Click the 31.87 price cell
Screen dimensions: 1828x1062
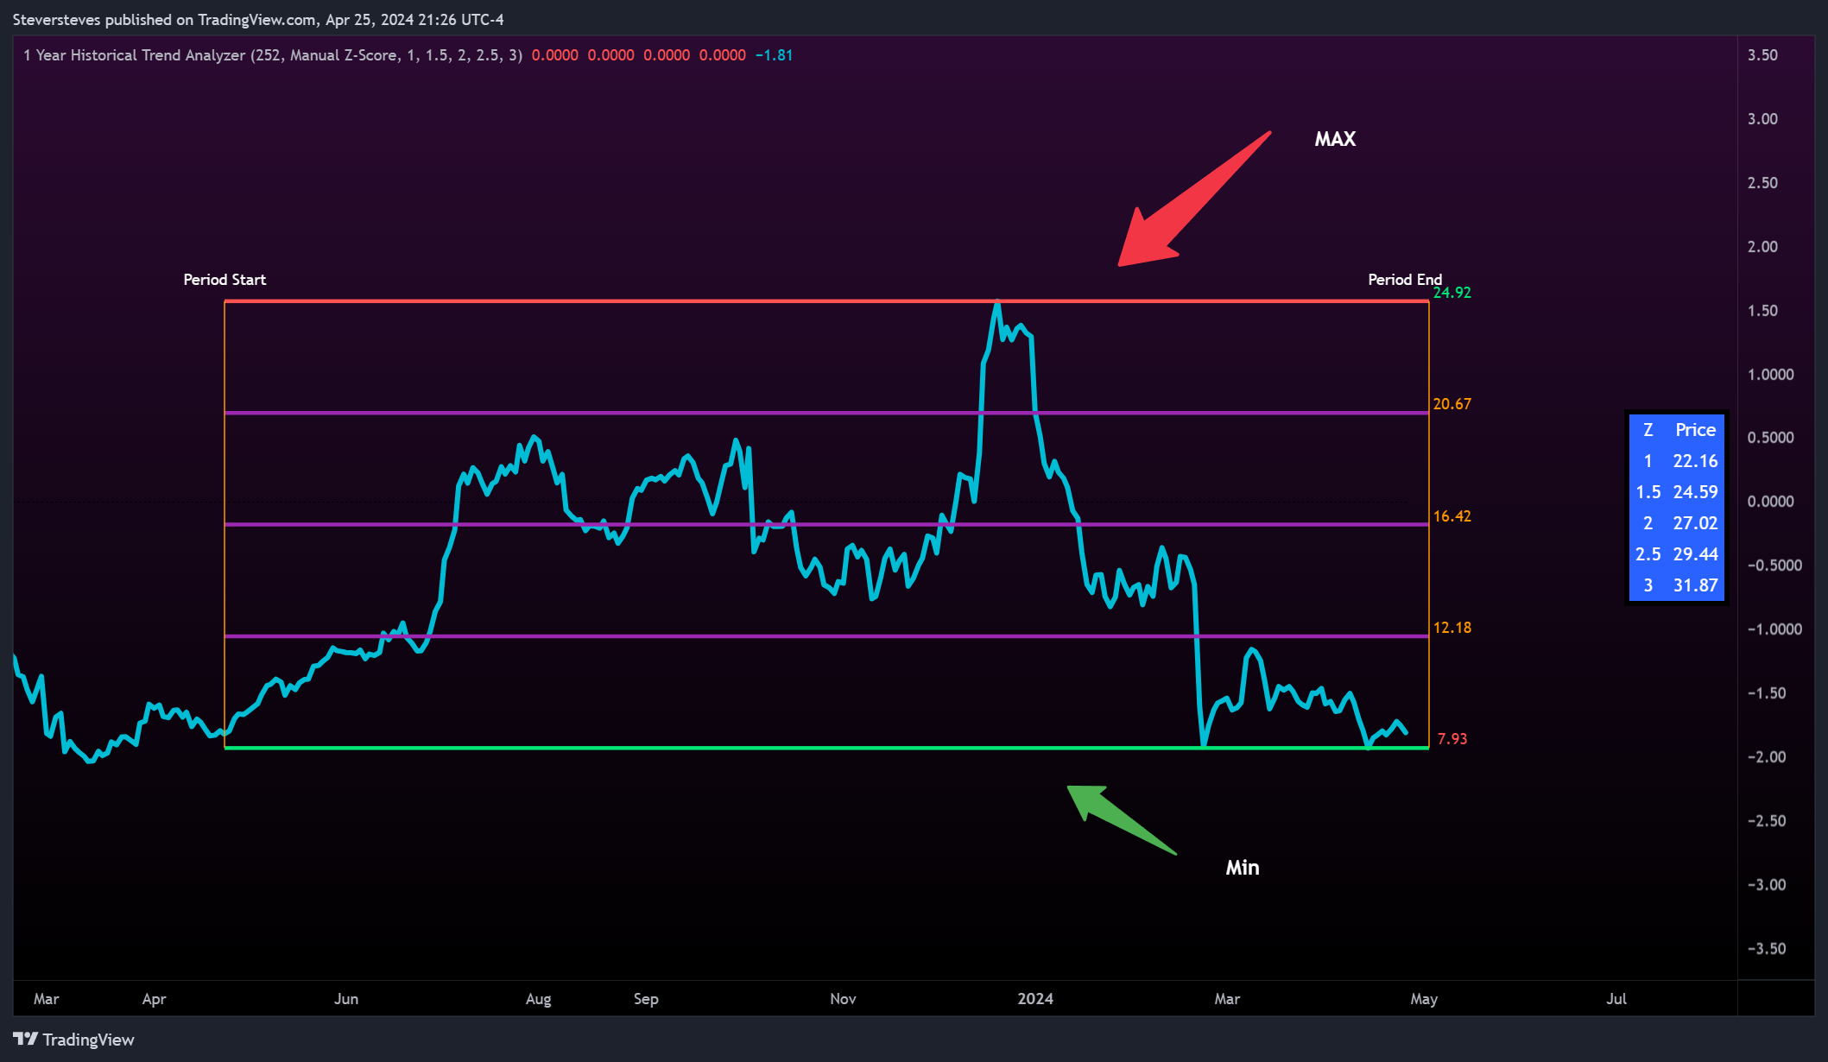(1695, 585)
